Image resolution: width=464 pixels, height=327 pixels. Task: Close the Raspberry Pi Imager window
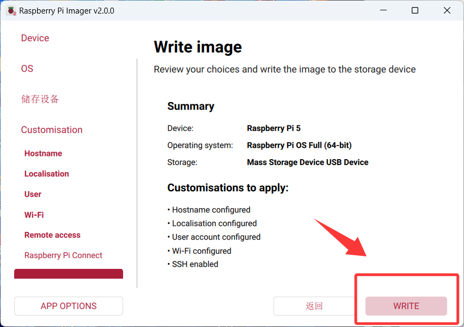pos(447,10)
